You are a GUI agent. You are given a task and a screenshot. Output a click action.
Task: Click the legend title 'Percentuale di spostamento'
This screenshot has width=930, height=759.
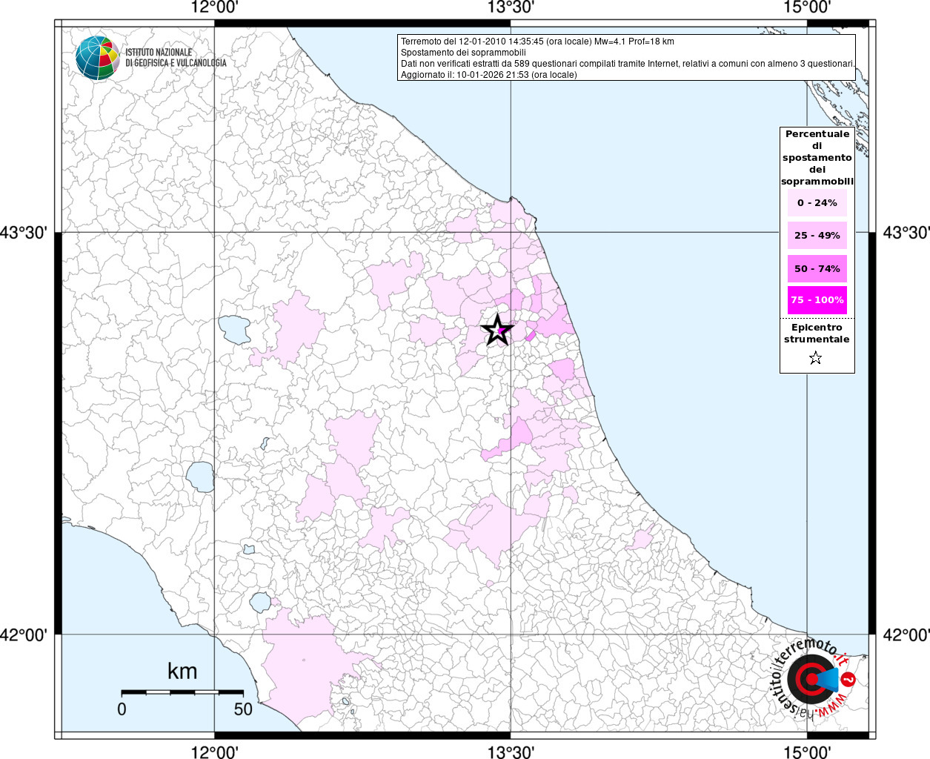817,158
